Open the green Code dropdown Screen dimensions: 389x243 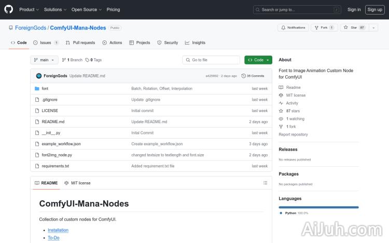point(258,60)
